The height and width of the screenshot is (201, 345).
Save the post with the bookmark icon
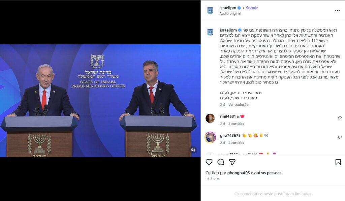point(338,162)
